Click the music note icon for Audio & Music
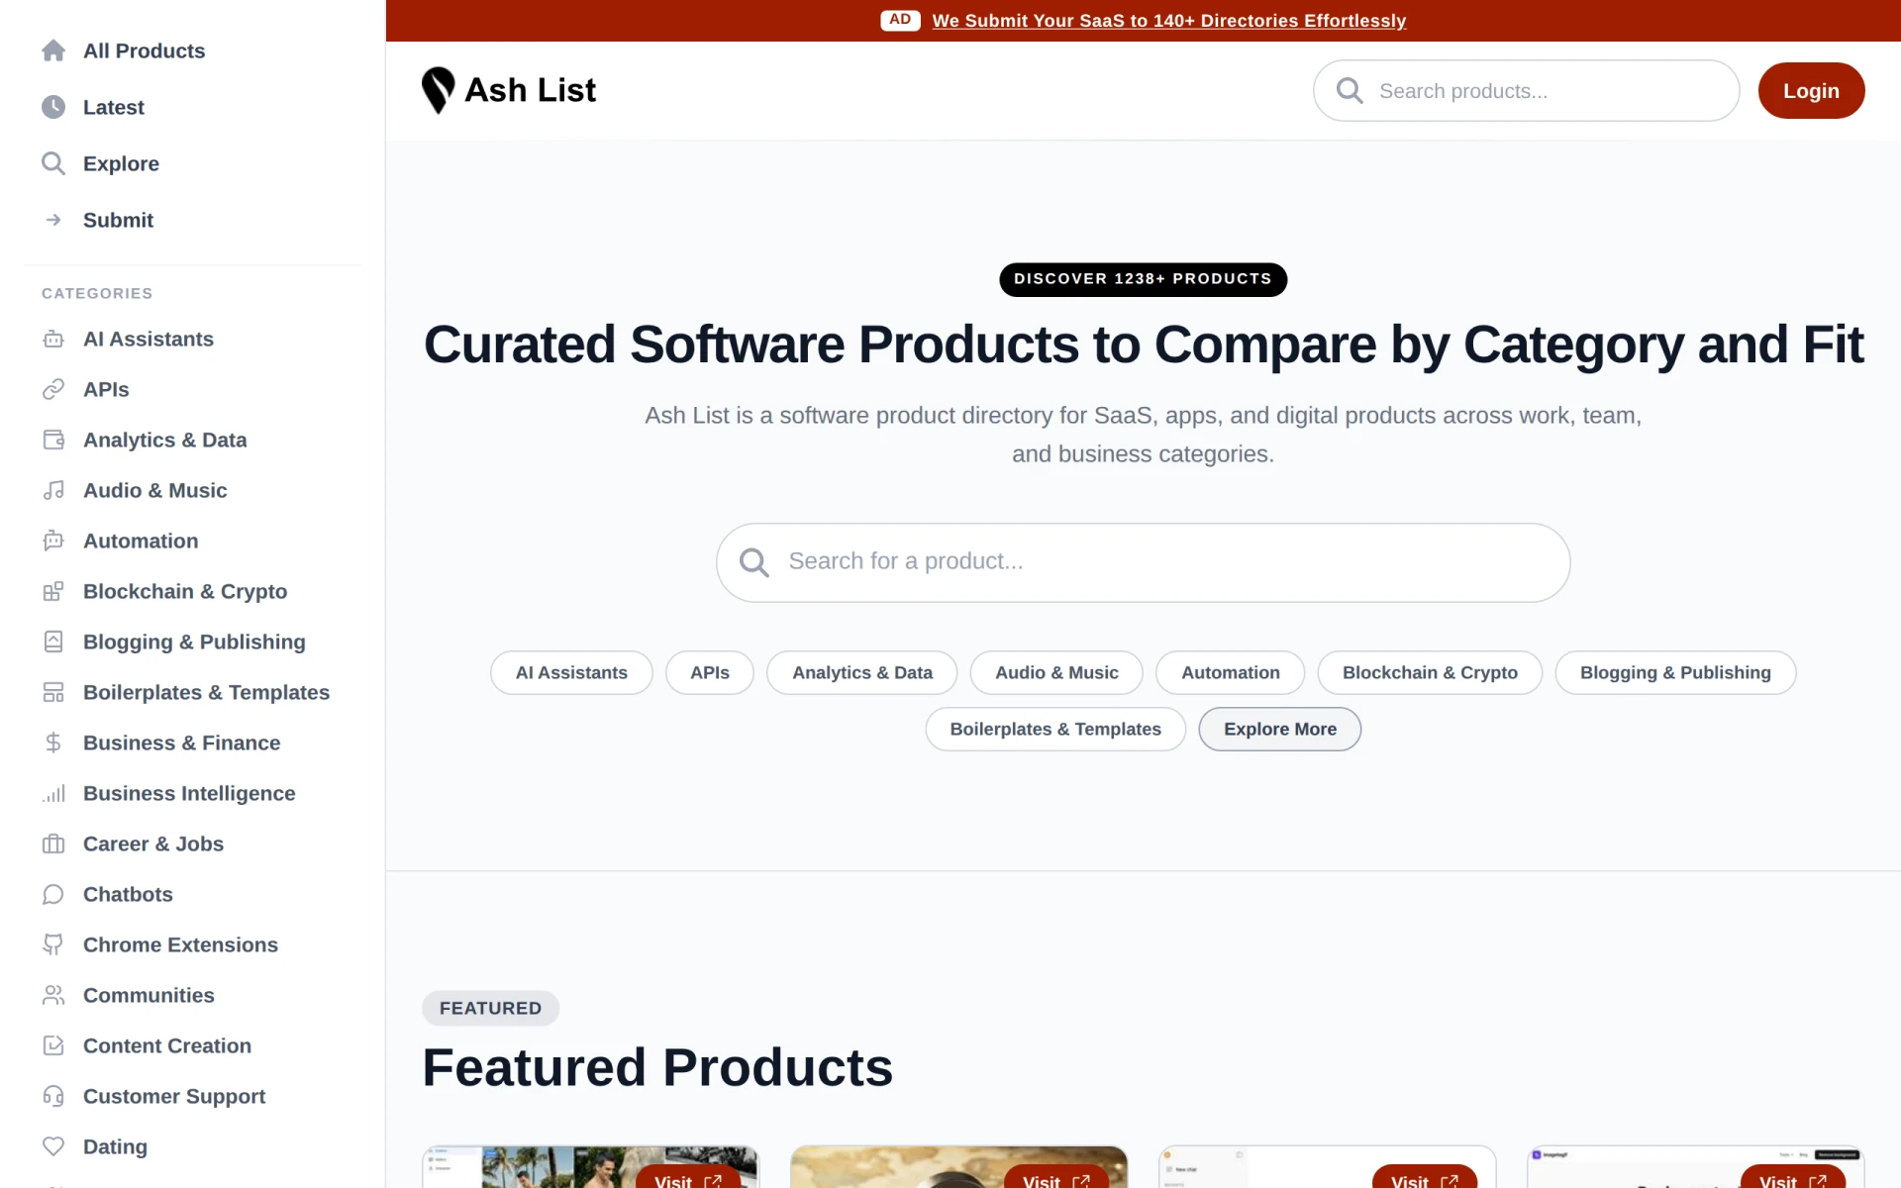 [x=53, y=490]
